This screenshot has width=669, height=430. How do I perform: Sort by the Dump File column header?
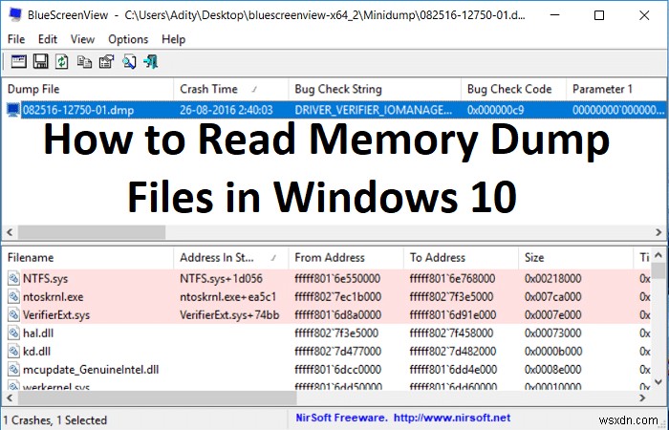(88, 89)
